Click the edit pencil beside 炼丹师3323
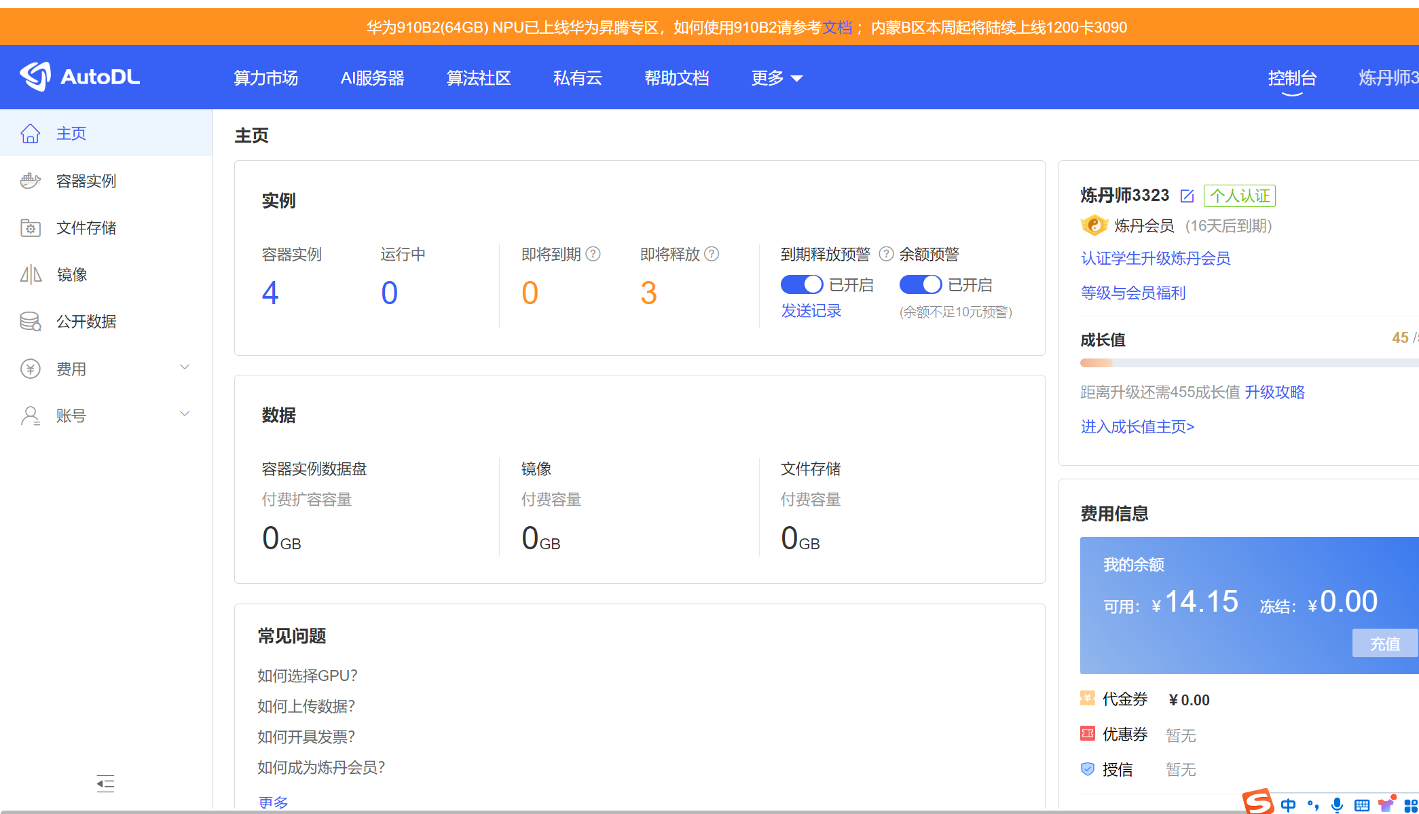 [x=1187, y=196]
